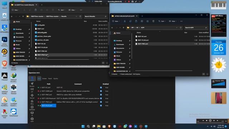229x129 pixels.
Task: Open Brave browser desktop shortcut
Action: click(4, 64)
